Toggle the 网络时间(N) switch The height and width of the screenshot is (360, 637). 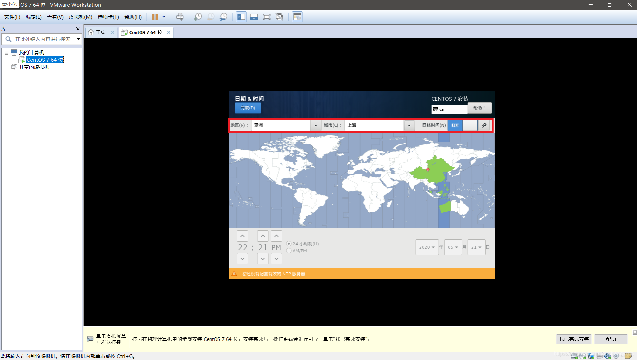(x=462, y=125)
